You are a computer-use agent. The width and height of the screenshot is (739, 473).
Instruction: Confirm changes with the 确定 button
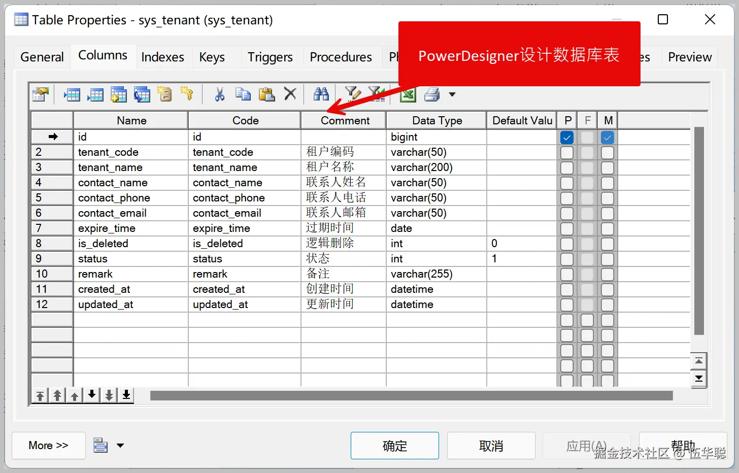click(x=394, y=445)
